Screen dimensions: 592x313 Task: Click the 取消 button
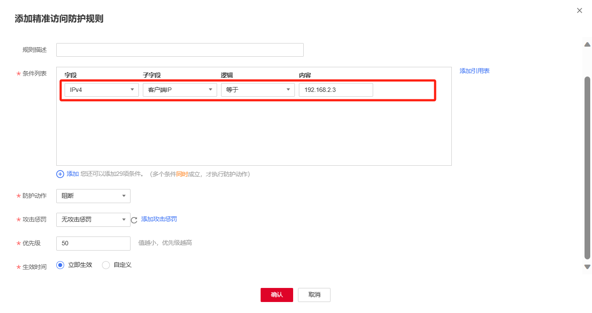[x=314, y=295]
